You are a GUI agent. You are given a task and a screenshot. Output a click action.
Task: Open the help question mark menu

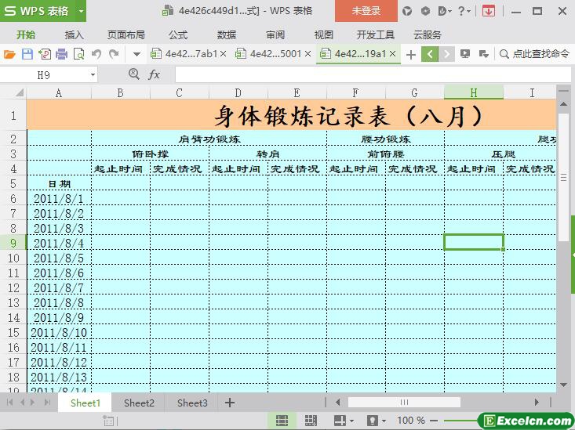(x=464, y=11)
